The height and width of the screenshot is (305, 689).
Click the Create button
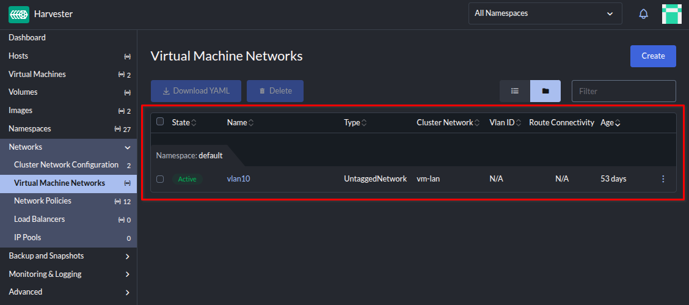click(653, 56)
